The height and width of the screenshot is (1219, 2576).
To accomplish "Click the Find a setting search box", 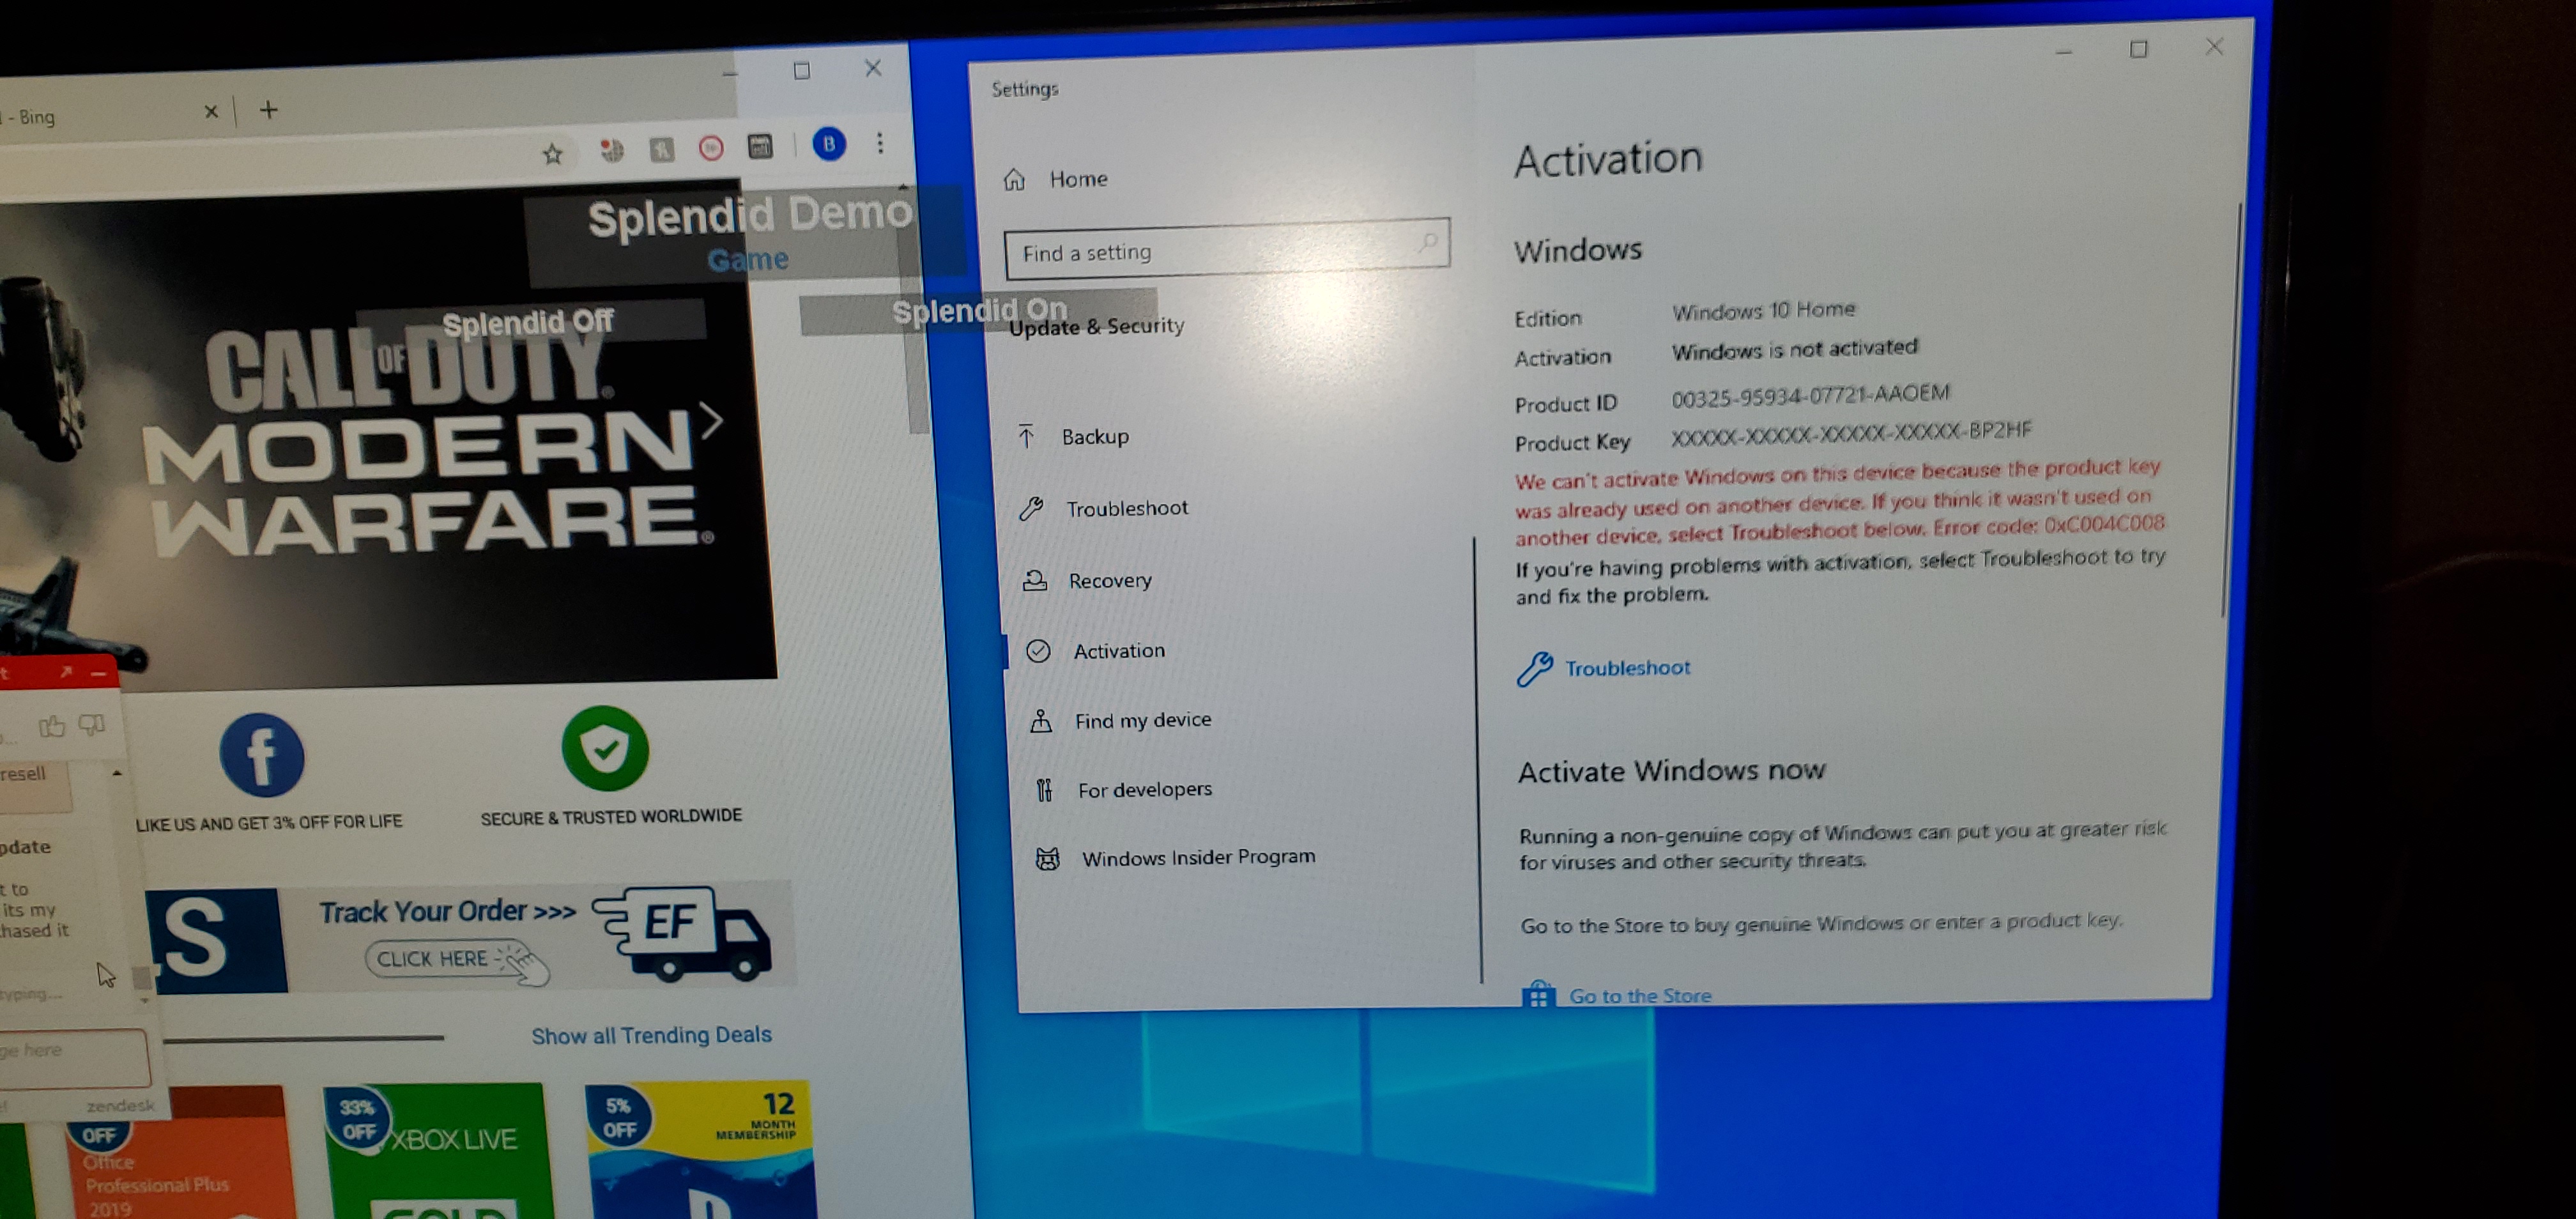I will point(1215,251).
